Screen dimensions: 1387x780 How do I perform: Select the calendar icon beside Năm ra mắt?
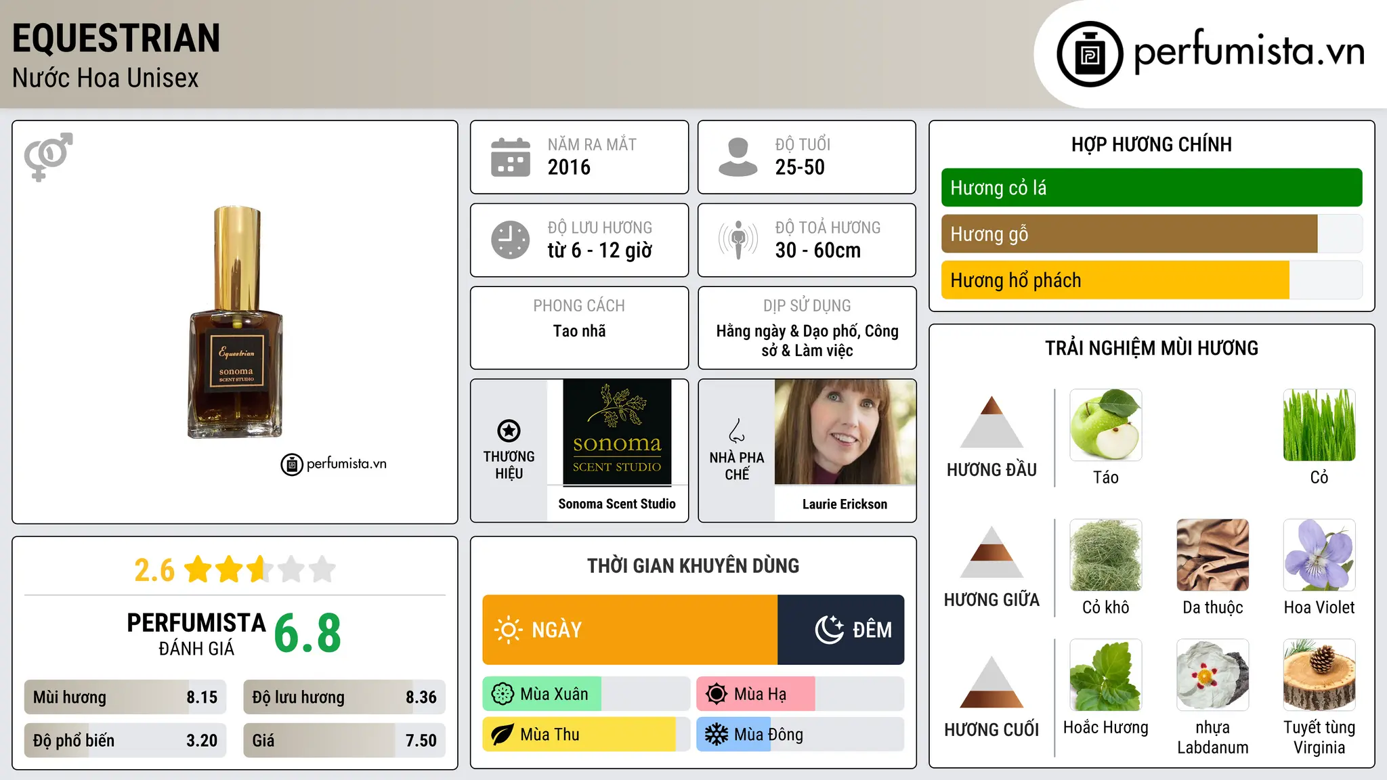click(x=511, y=157)
